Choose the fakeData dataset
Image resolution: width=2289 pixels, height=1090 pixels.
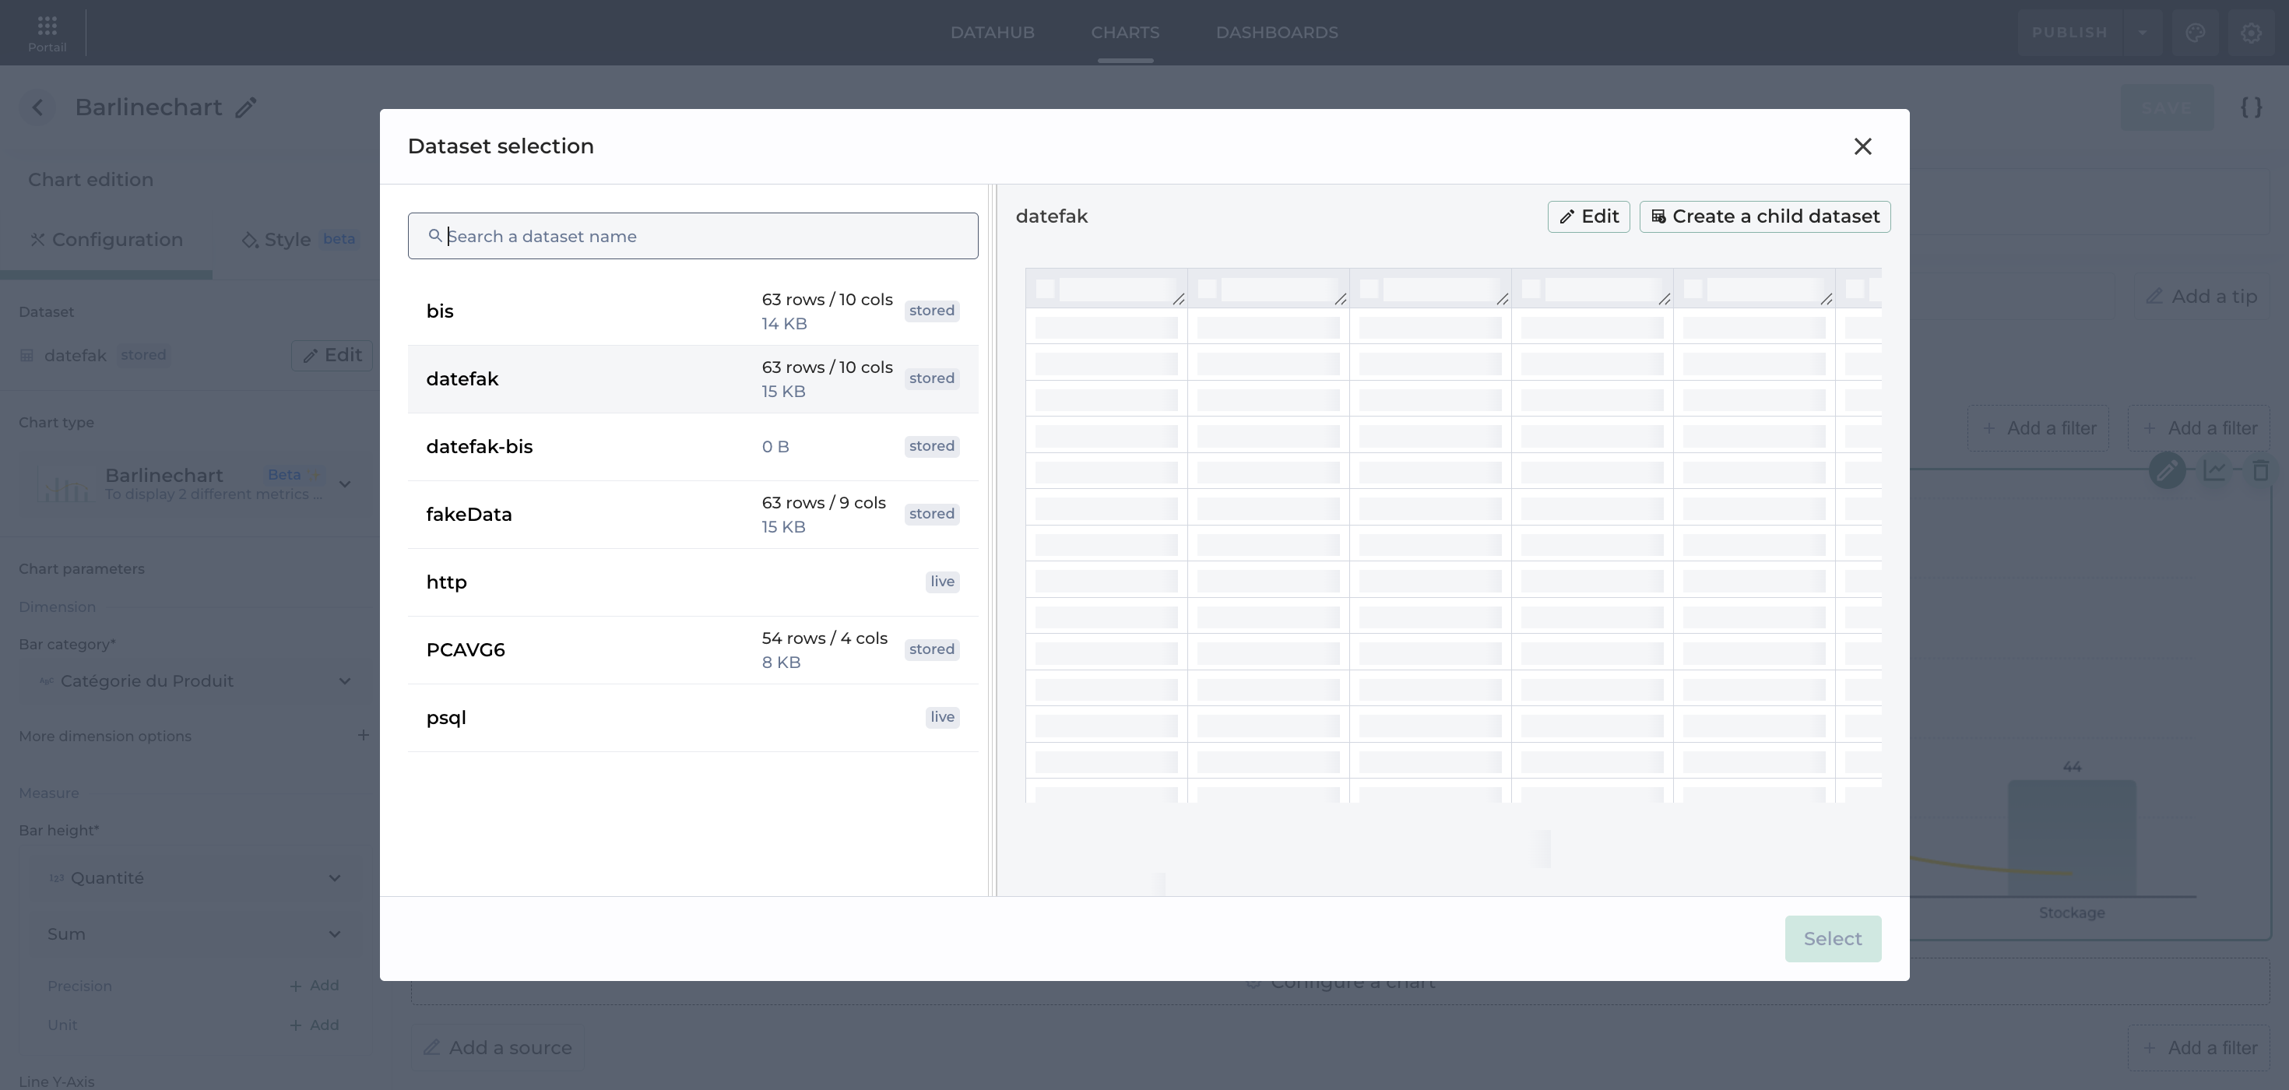(693, 515)
